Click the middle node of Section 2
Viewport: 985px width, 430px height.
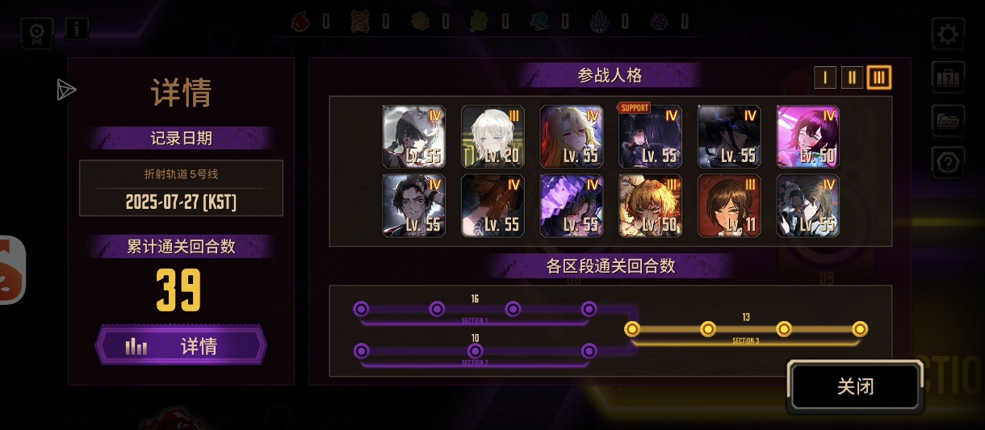tap(476, 351)
